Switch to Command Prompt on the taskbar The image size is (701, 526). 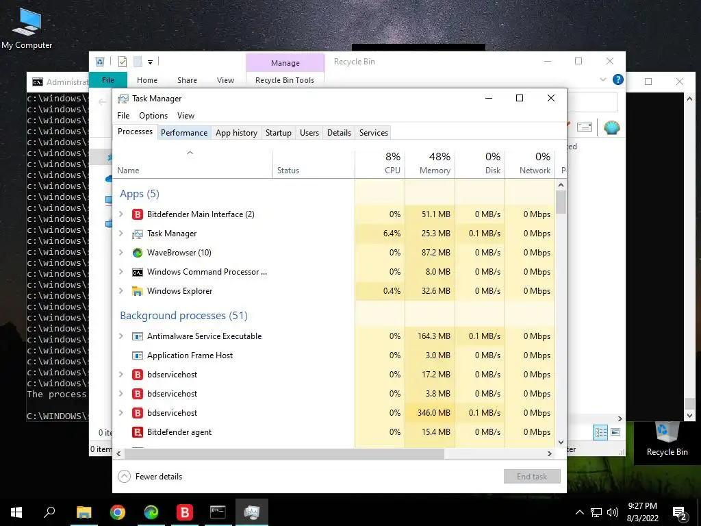(218, 512)
